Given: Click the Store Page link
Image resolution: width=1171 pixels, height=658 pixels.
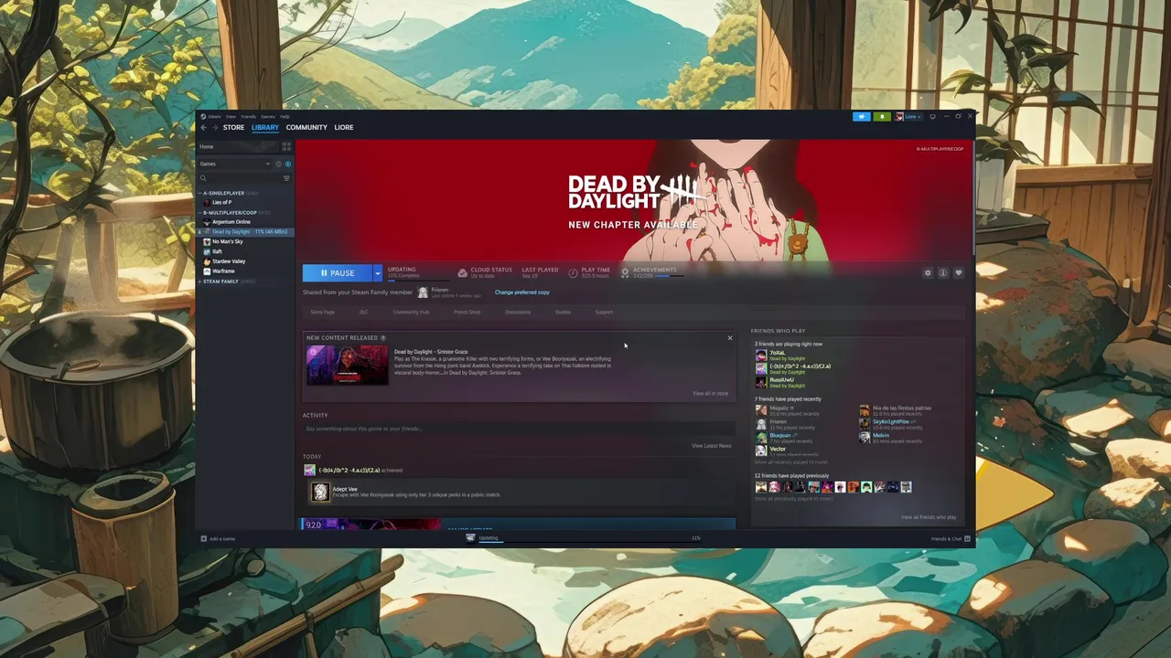Looking at the screenshot, I should tap(322, 312).
